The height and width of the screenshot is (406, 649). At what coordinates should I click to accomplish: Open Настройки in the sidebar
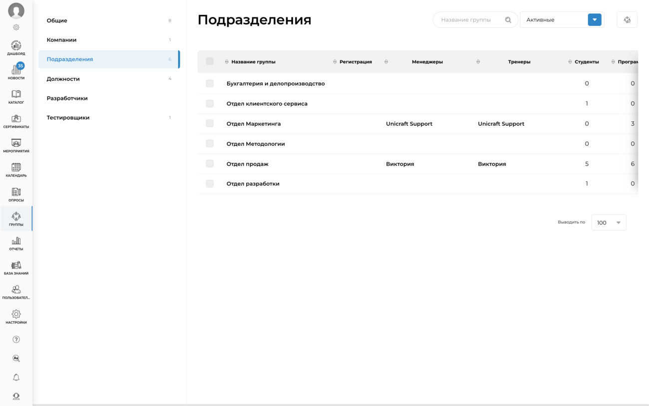pos(16,317)
